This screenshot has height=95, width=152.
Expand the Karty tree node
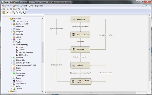coord(12,29)
